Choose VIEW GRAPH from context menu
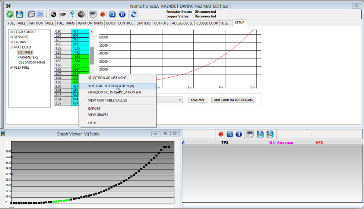The image size is (364, 209). pyautogui.click(x=117, y=115)
